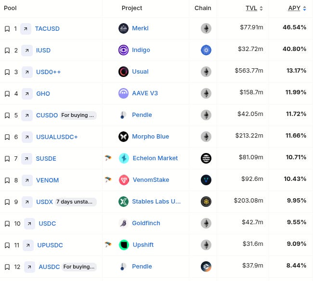Click the chain icon in AUSDC row

pyautogui.click(x=206, y=267)
